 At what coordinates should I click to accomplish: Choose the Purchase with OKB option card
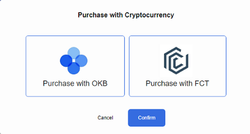(75, 66)
